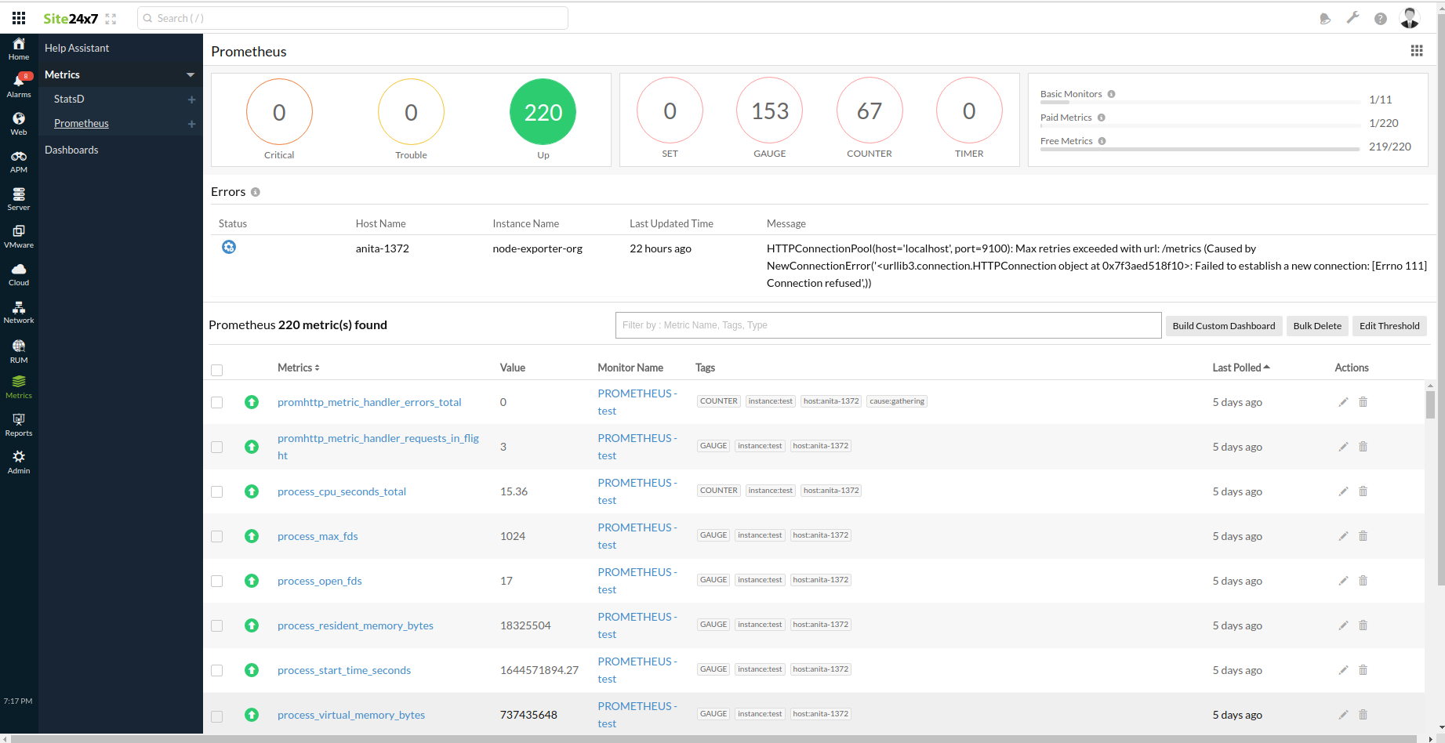
Task: Navigate to the Network section
Action: tap(18, 312)
